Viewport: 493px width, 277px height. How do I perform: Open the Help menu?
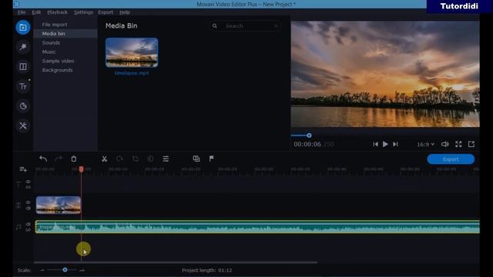pyautogui.click(x=125, y=12)
